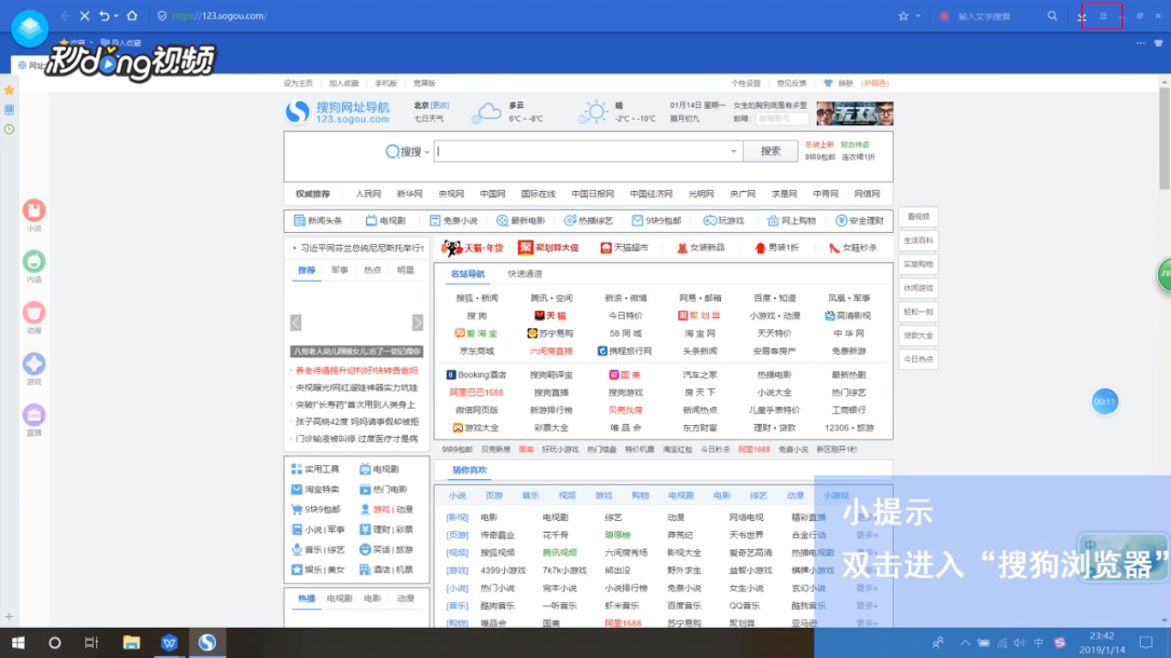
Task: Open 12306·旅游 site link
Action: [x=850, y=428]
